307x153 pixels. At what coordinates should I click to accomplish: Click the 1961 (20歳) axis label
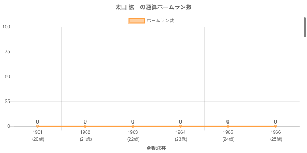(x=38, y=136)
